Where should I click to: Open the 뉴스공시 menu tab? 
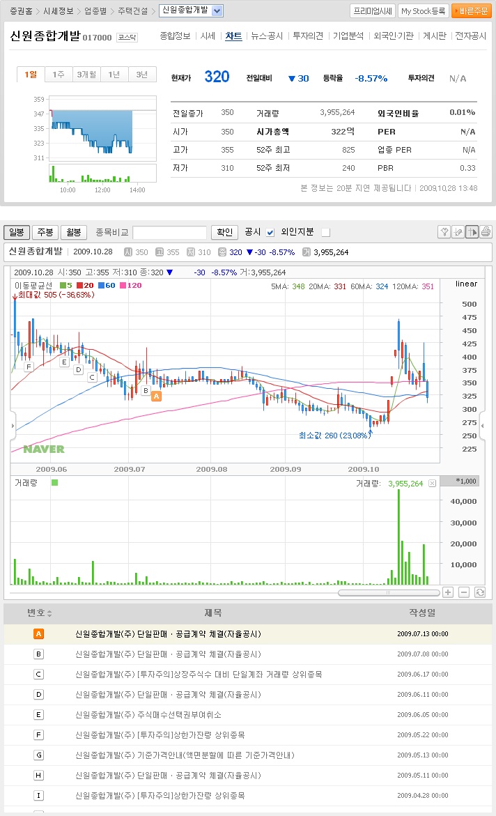coord(267,36)
